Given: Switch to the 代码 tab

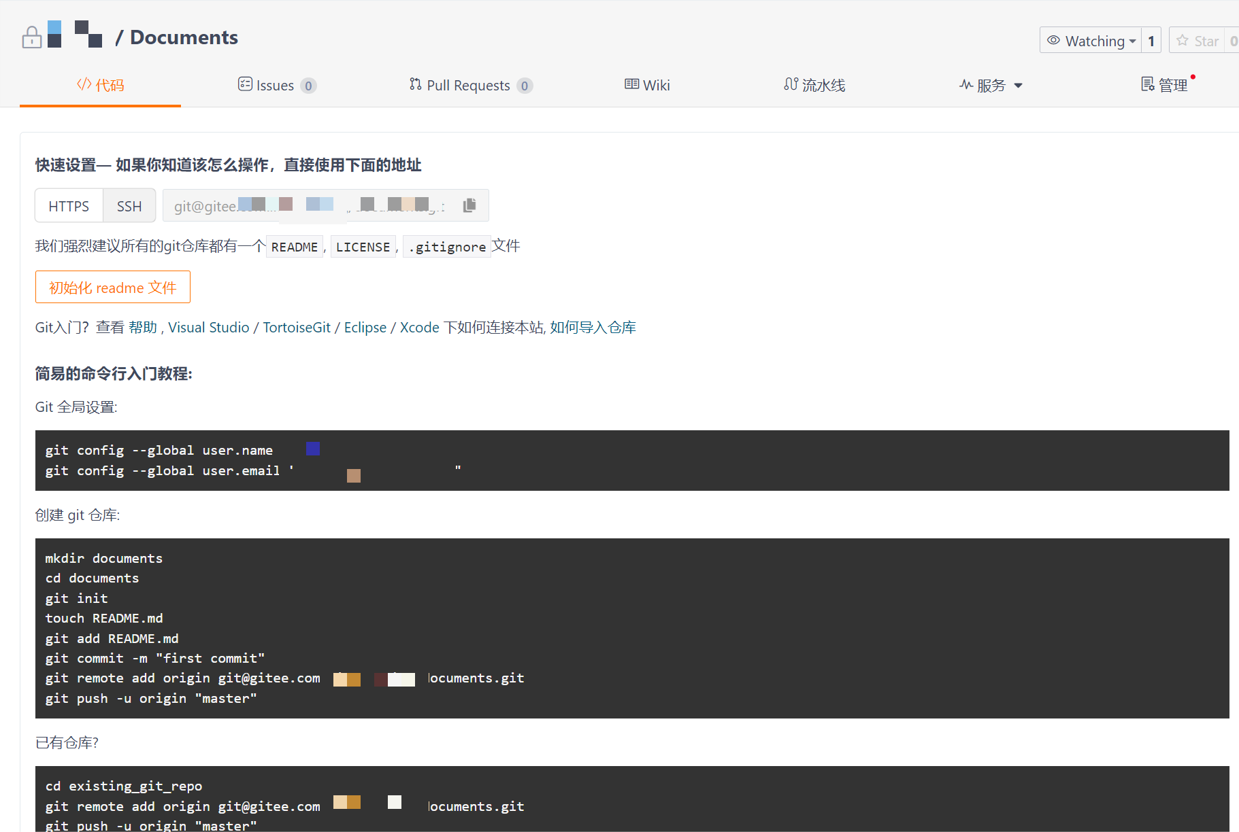Looking at the screenshot, I should point(100,85).
